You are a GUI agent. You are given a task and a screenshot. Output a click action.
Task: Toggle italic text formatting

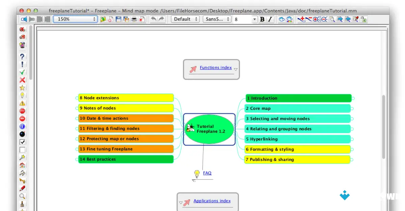(270, 19)
